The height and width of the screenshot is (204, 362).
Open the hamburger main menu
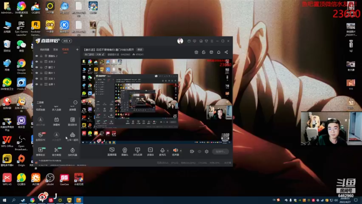pos(212,41)
